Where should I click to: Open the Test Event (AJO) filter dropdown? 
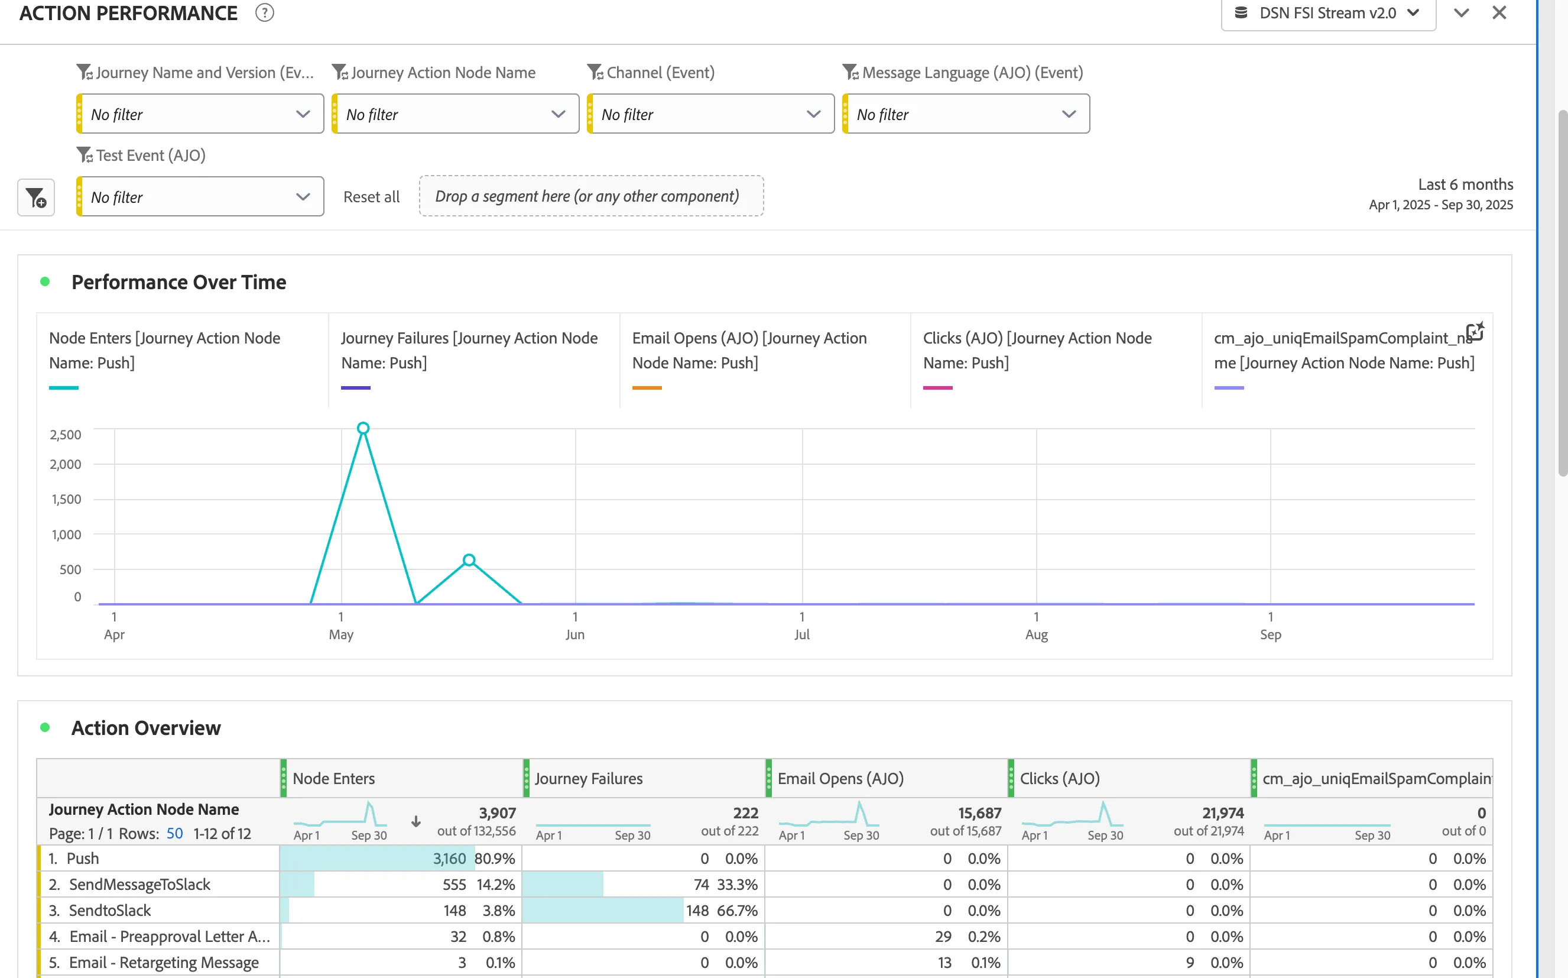click(200, 197)
